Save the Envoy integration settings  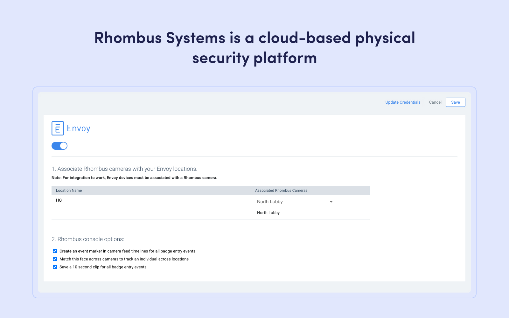tap(456, 102)
